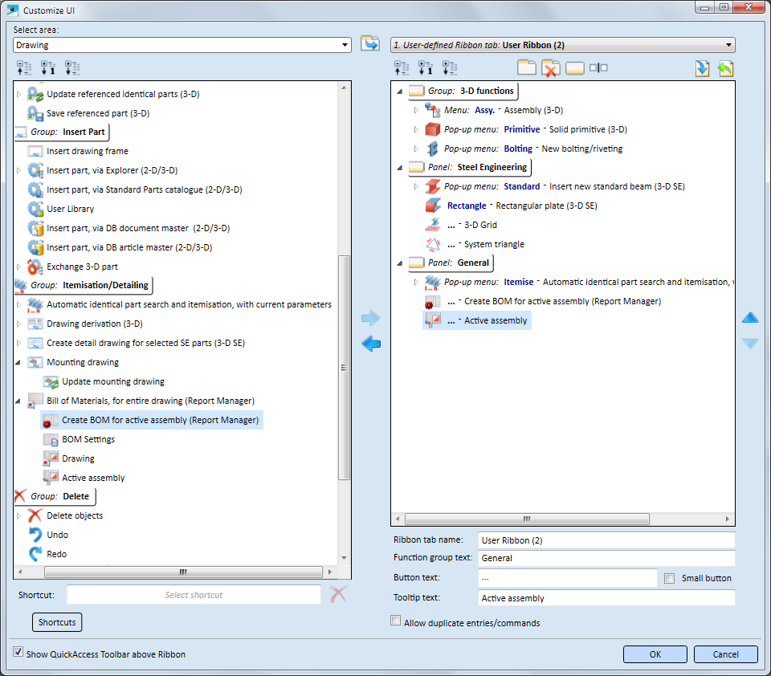Viewport: 771px width, 676px height.
Task: Click the blue left arrow to remove the entry
Action: [370, 344]
